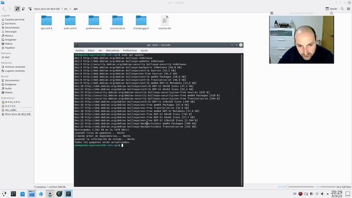The image size is (352, 198).
Task: Switch Dolphin to compact view mode
Action: click(23, 9)
